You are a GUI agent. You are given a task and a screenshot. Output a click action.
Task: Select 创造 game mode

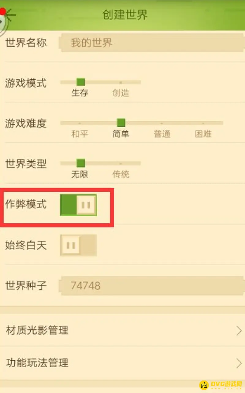[x=121, y=93]
